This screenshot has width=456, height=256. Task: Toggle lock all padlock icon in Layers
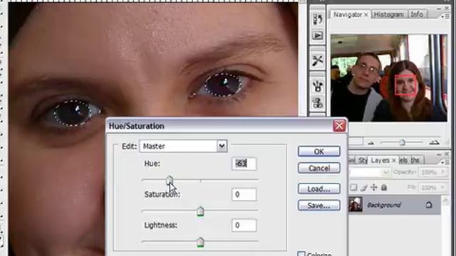[x=384, y=188]
